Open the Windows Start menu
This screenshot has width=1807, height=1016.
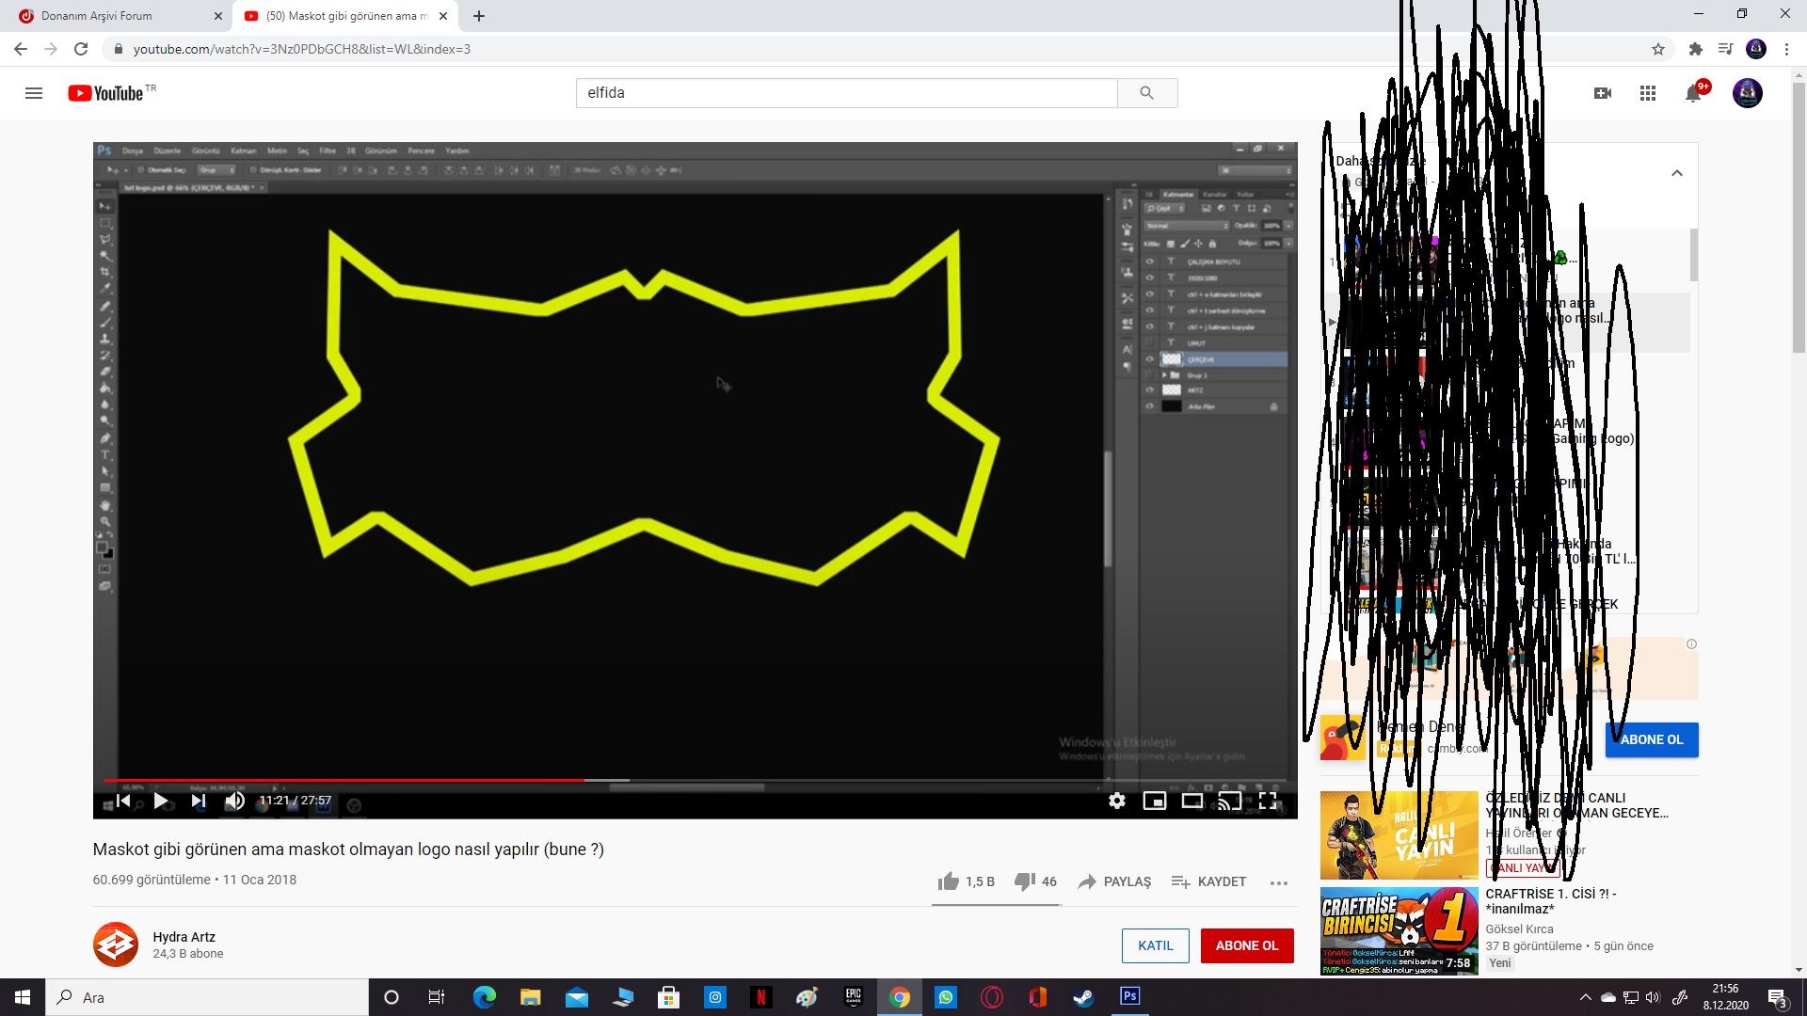click(x=23, y=997)
